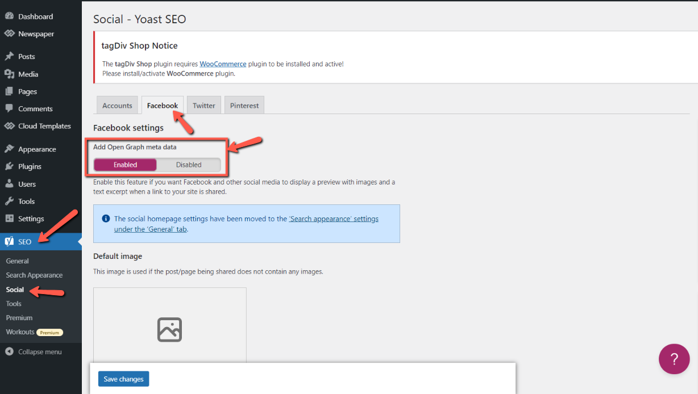
Task: Click the Pages icon in sidebar
Action: pos(9,91)
